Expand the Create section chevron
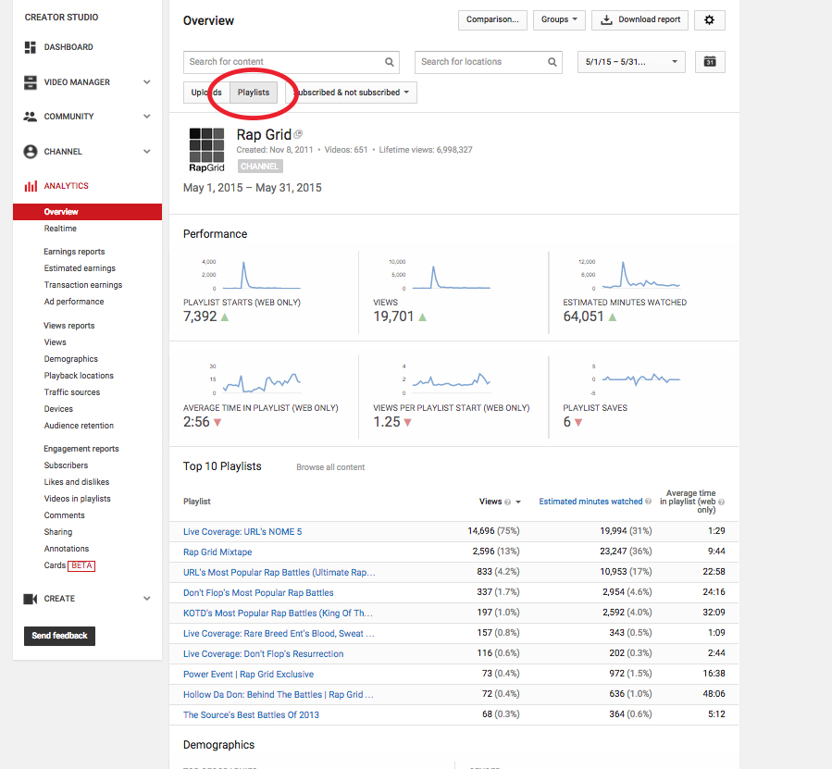Image resolution: width=832 pixels, height=769 pixels. pos(147,599)
